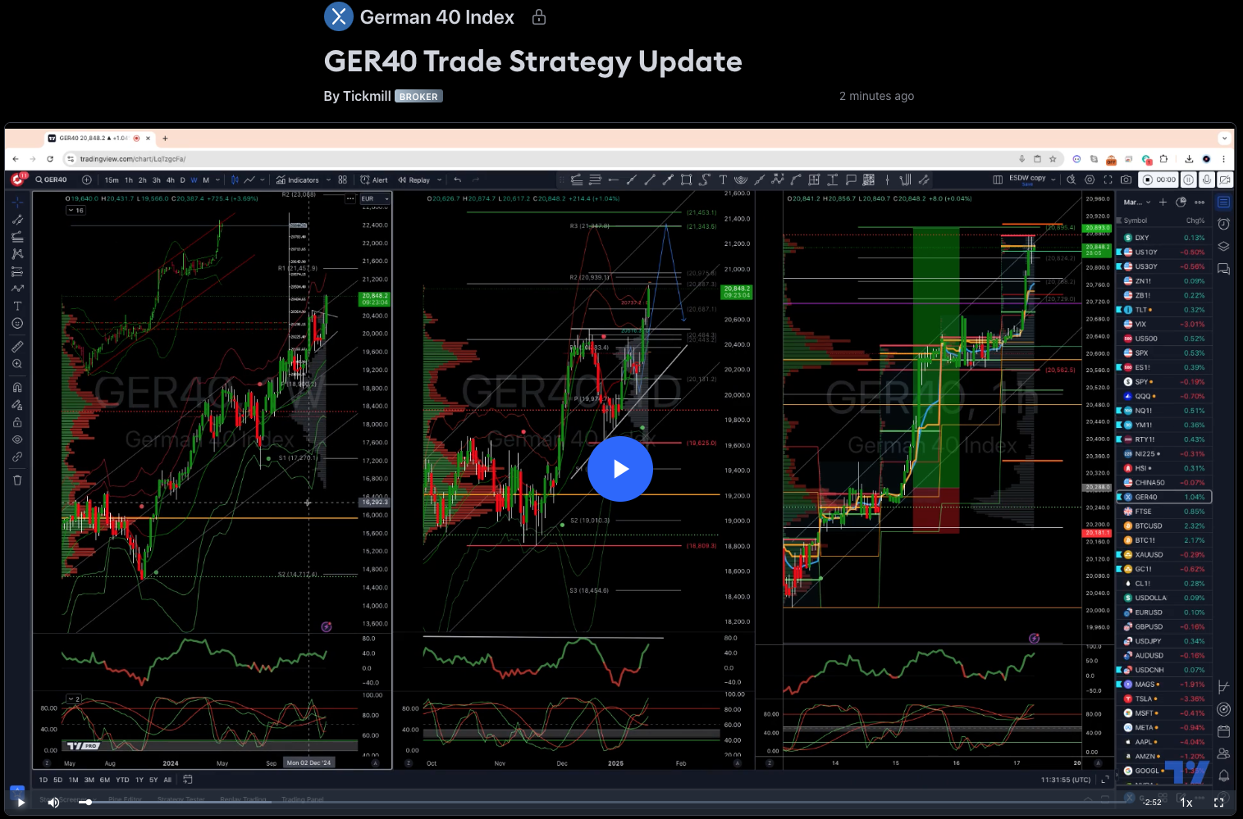Click the X logo beside German 40 Index

click(x=339, y=16)
